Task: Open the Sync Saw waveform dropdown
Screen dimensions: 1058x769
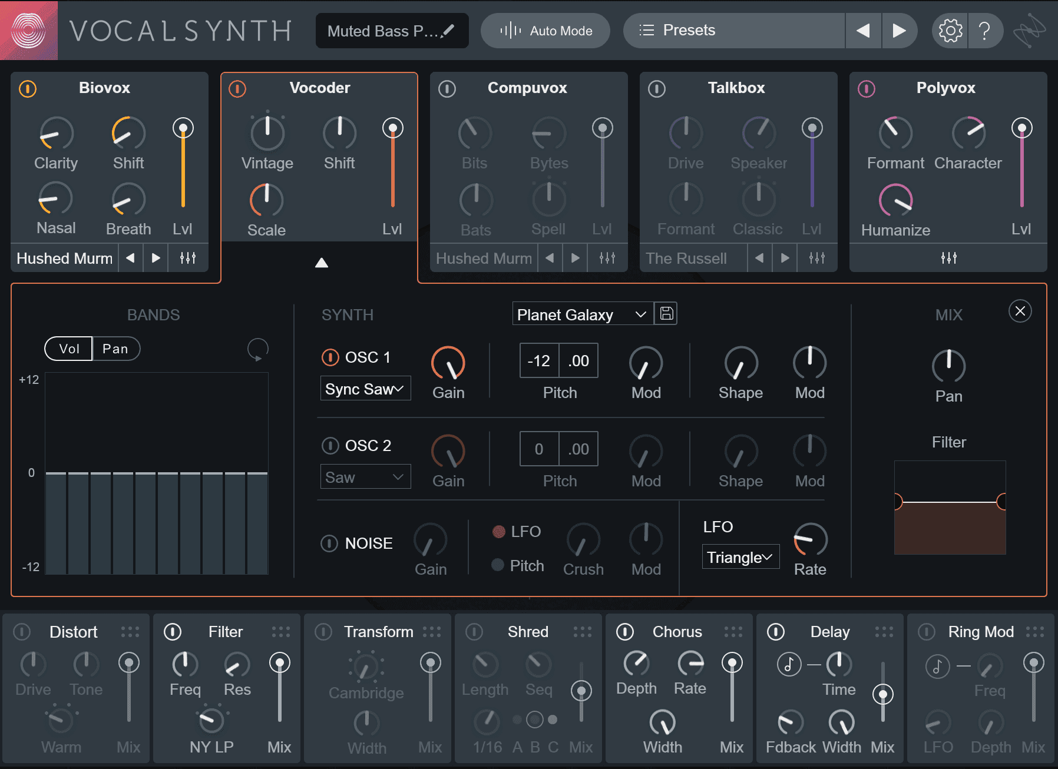Action: point(365,389)
